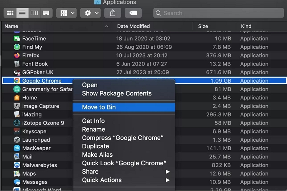287x191 pixels.
Task: Switch to gallery view in Finder toolbar
Action: 46,13
